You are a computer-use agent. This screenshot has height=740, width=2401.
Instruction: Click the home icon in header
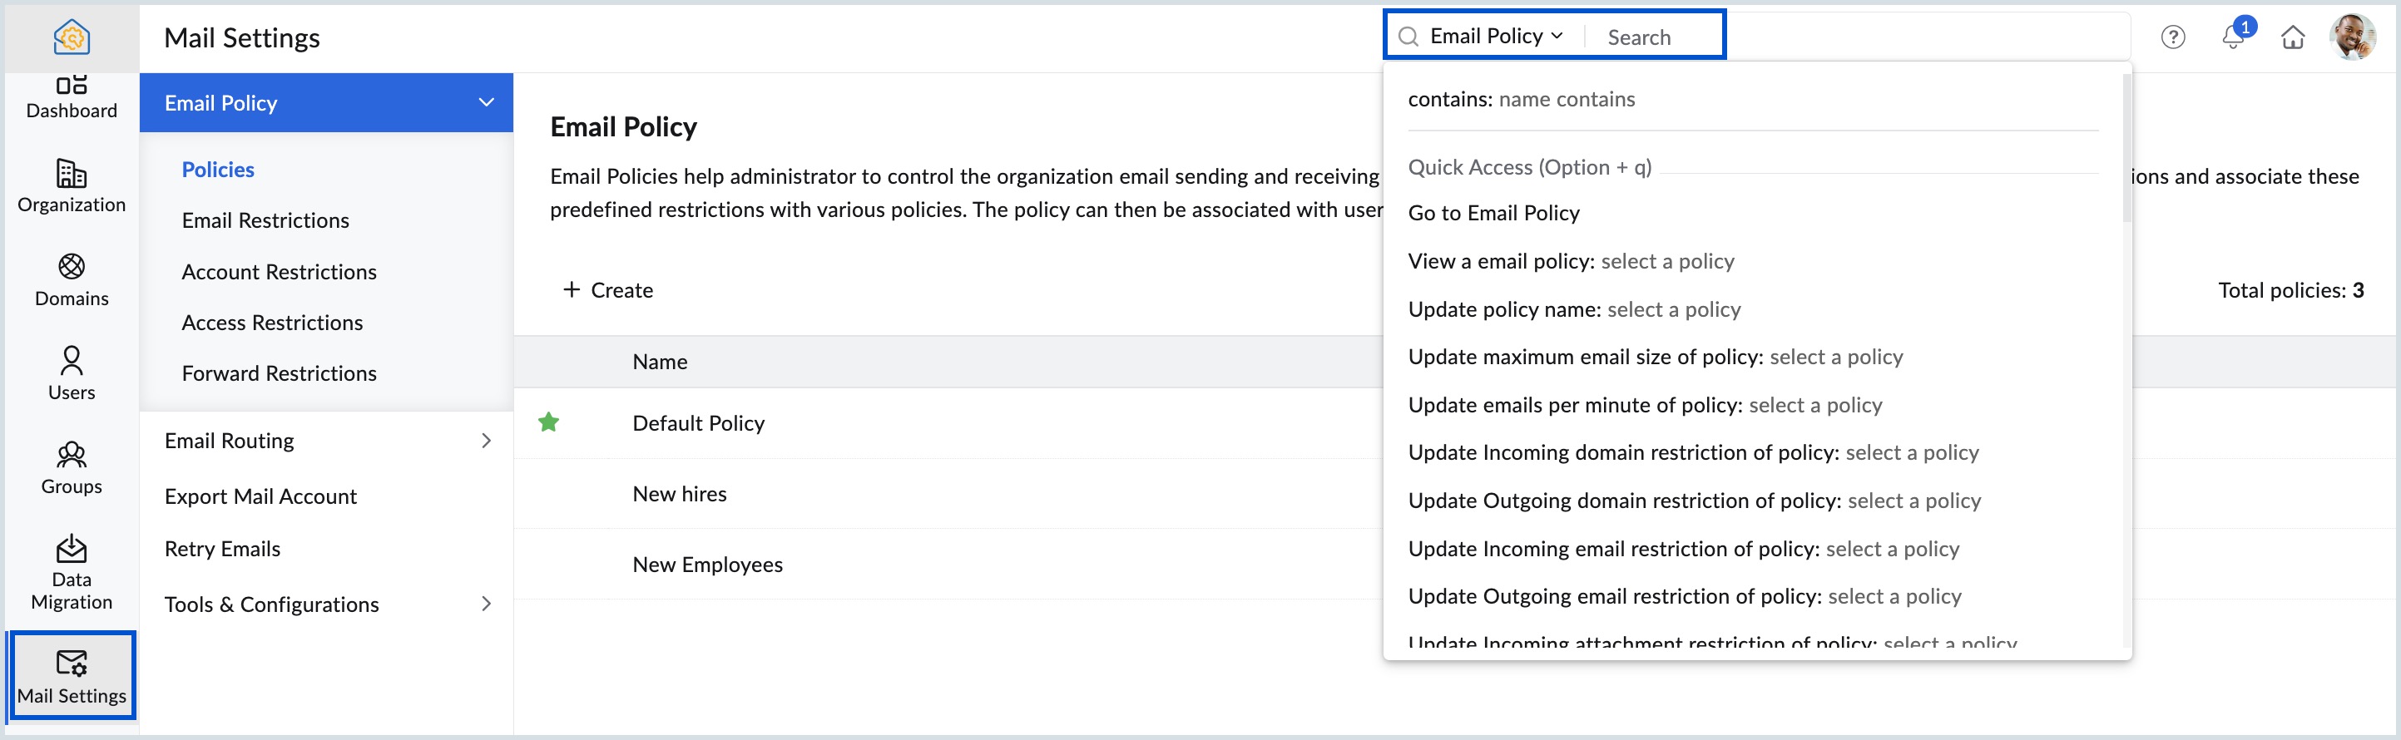(x=2292, y=37)
